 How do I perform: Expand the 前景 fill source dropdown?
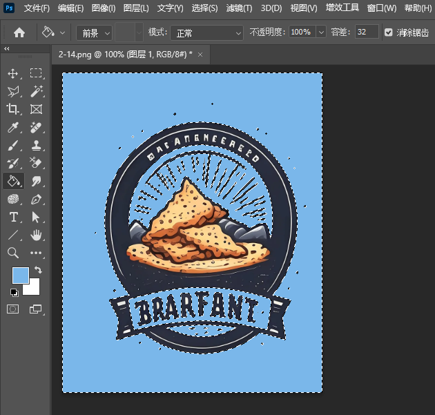tap(93, 32)
